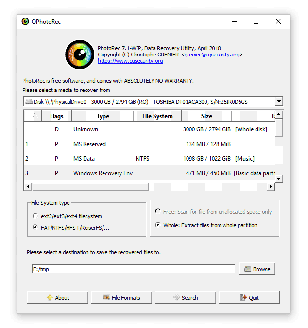The height and width of the screenshot is (328, 308).
Task: Click the QPhotoRec title bar app icon
Action: click(25, 21)
